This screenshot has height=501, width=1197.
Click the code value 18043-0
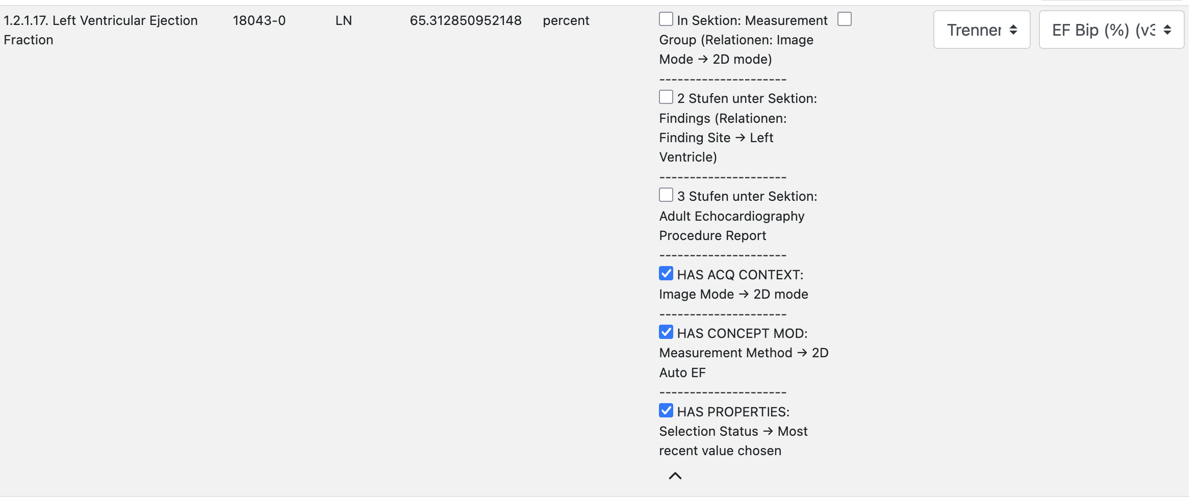259,20
